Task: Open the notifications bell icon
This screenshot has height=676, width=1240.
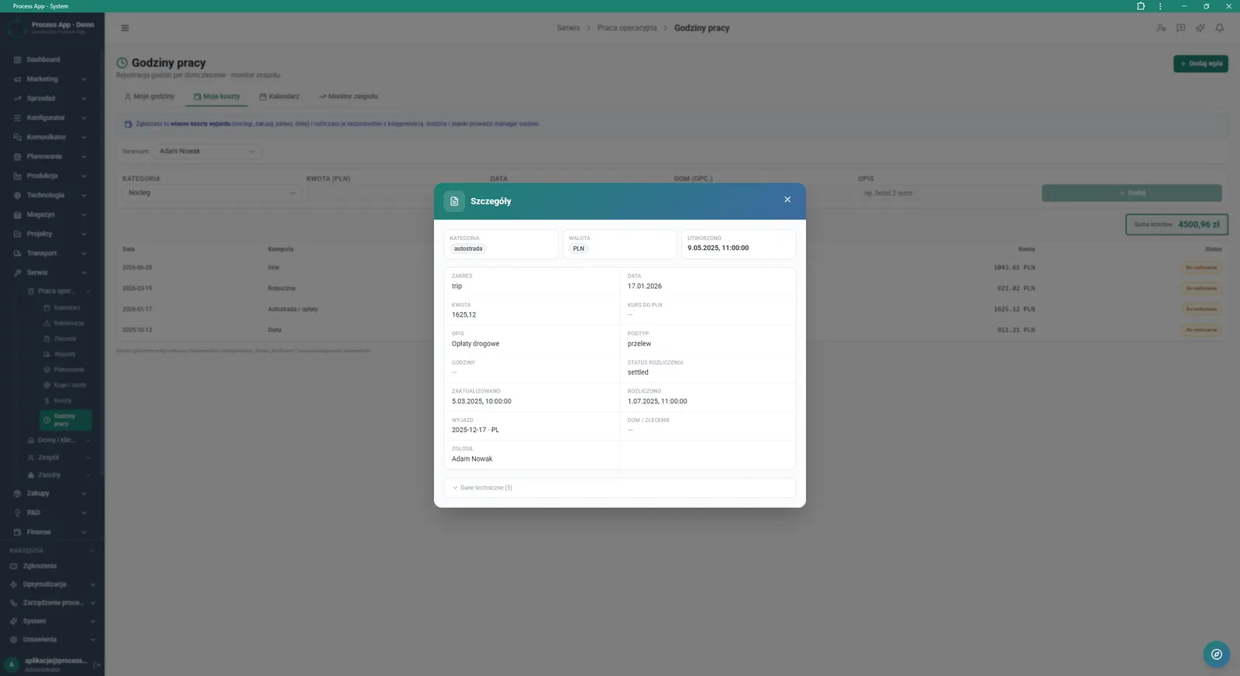Action: click(1220, 28)
